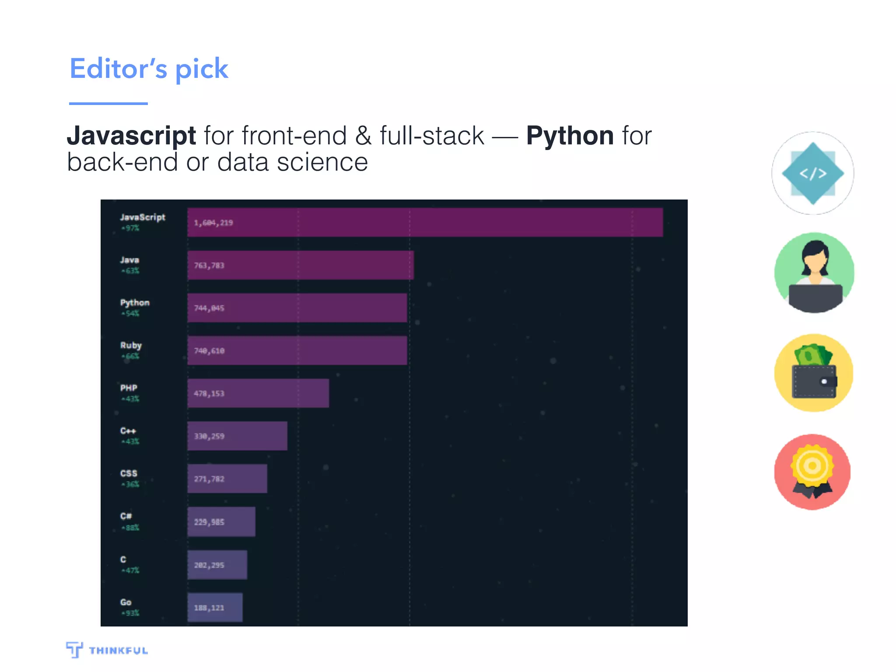This screenshot has height=672, width=896.
Task: Click the JavaScript language label
Action: [143, 217]
